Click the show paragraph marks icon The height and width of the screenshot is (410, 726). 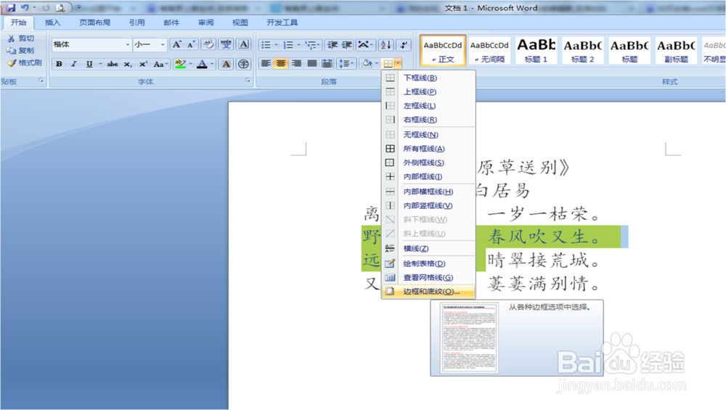coord(404,45)
